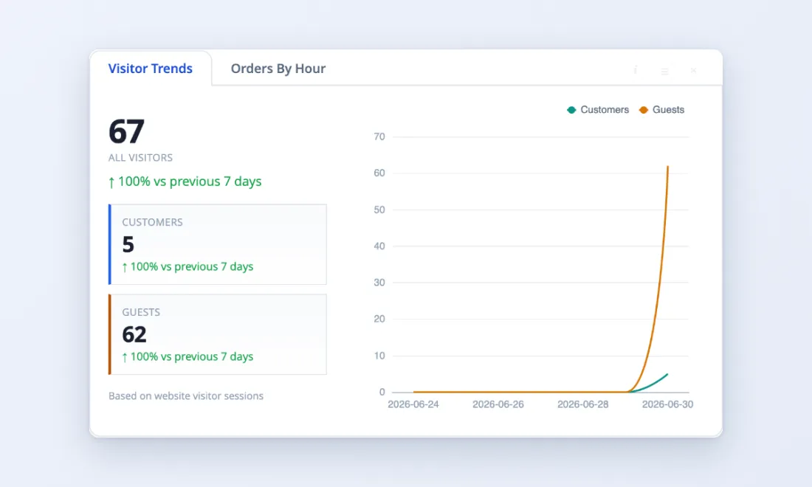Click 'Based on website visitor sessions' note
The image size is (812, 487).
point(186,396)
